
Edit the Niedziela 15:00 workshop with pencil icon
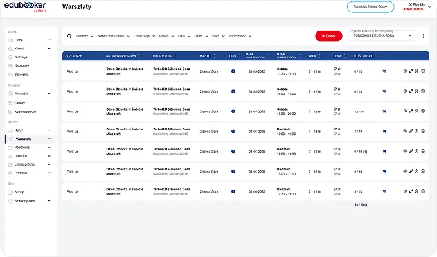pyautogui.click(x=411, y=171)
